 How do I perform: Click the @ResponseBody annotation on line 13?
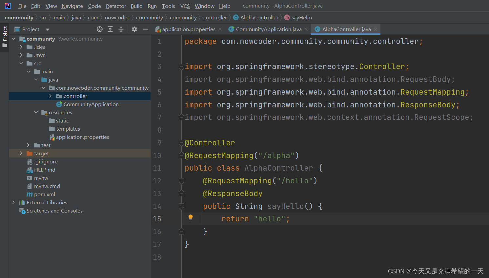(x=233, y=194)
